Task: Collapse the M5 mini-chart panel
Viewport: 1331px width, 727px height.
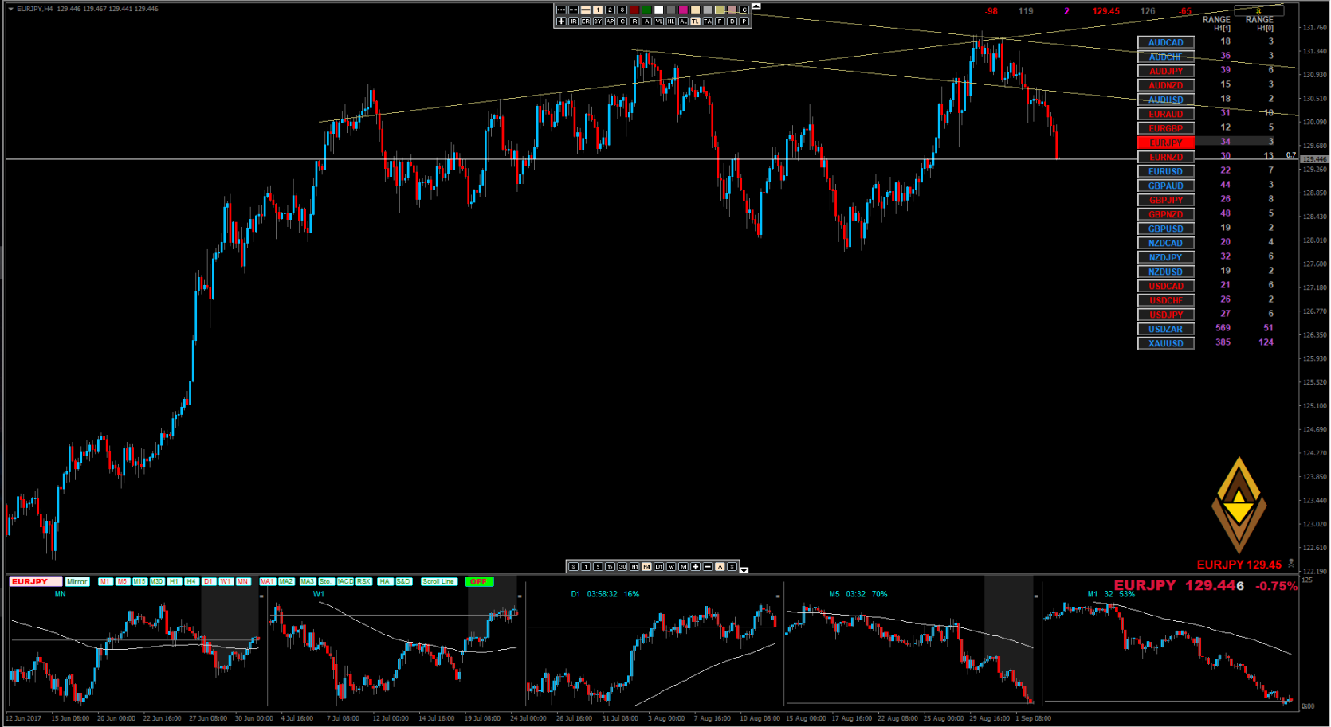Action: coord(1036,596)
